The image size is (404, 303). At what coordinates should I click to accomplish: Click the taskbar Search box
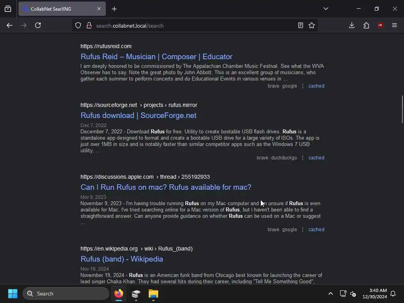tap(66, 294)
